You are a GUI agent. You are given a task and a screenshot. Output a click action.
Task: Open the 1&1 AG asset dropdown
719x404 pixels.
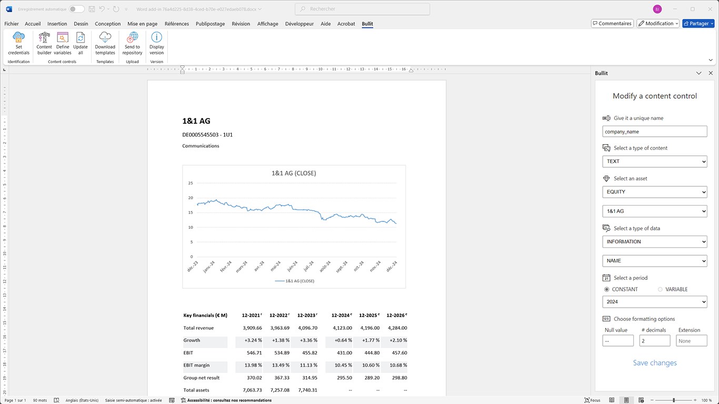[x=655, y=211]
